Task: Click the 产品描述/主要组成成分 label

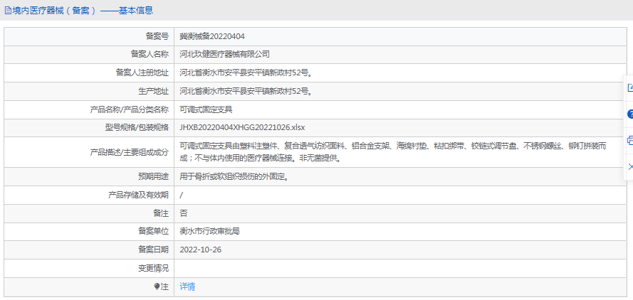Action: pos(129,152)
